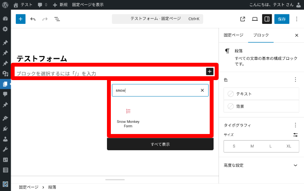Toggle custom size slider icon
Screen dimensions: 304x191
coord(296,135)
